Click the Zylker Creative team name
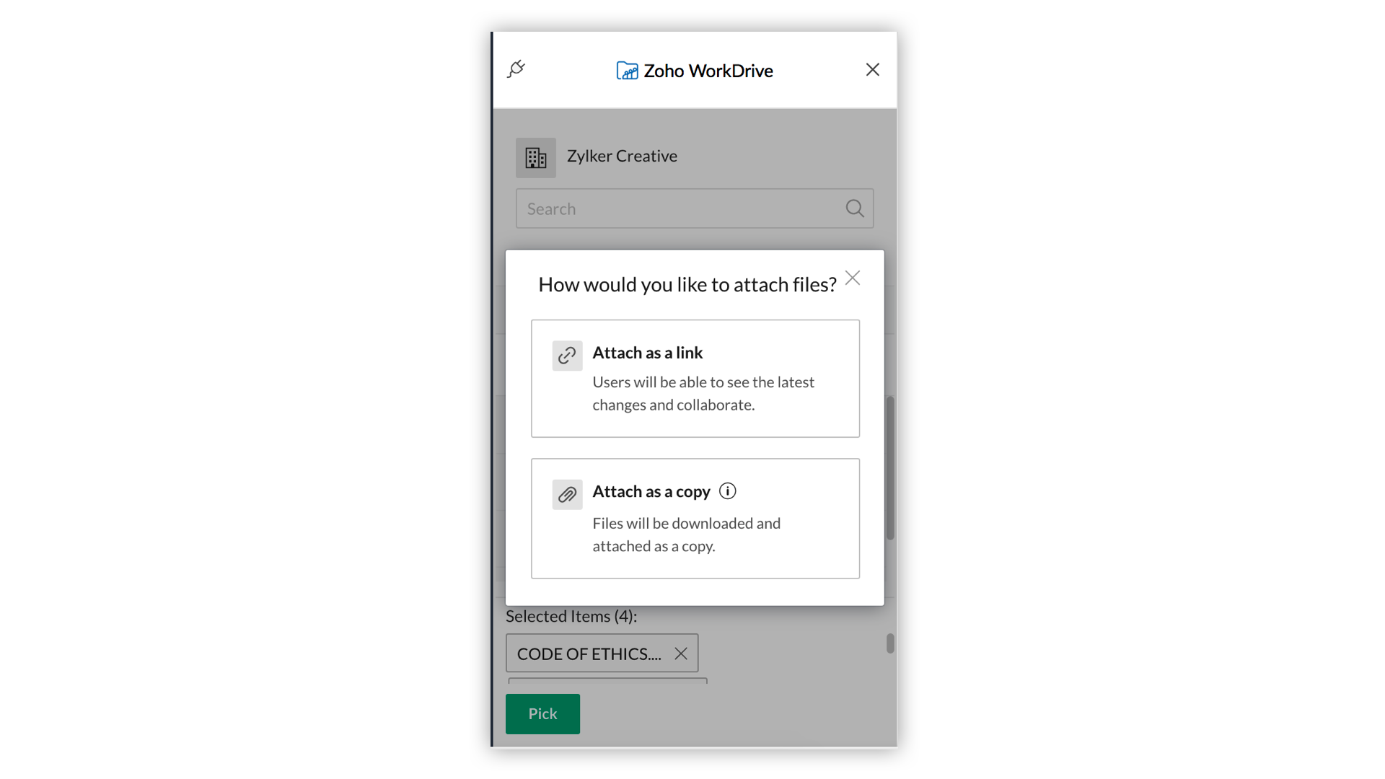This screenshot has height=779, width=1385. 622,156
